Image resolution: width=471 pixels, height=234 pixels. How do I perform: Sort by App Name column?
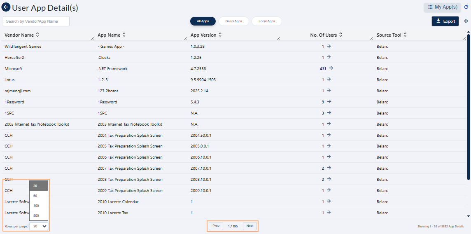coord(124,35)
